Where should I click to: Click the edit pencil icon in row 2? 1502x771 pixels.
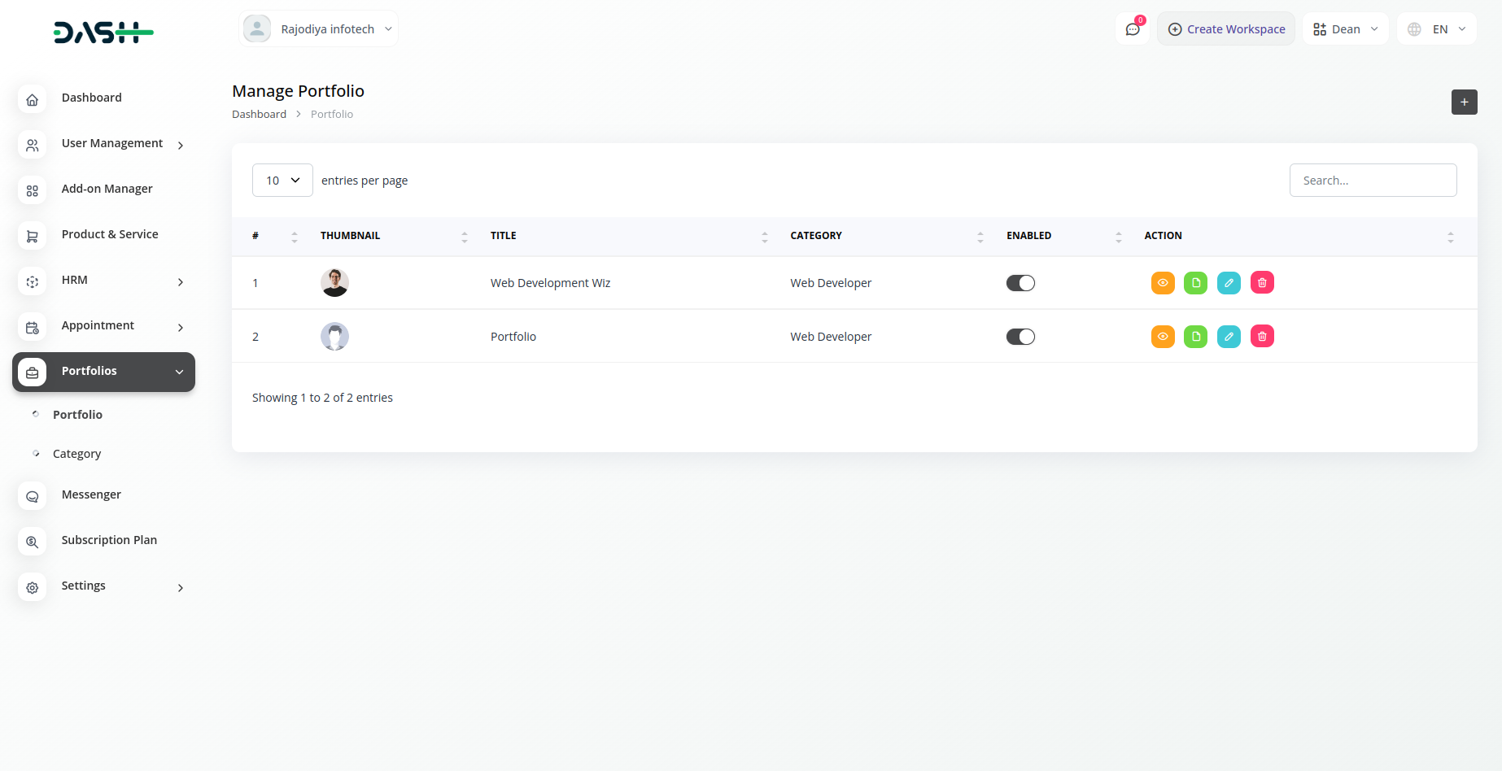pyautogui.click(x=1229, y=337)
